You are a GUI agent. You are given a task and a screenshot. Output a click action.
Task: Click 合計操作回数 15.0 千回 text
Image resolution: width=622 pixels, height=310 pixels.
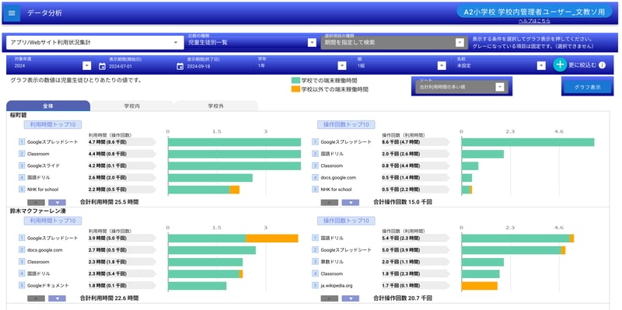(x=403, y=202)
